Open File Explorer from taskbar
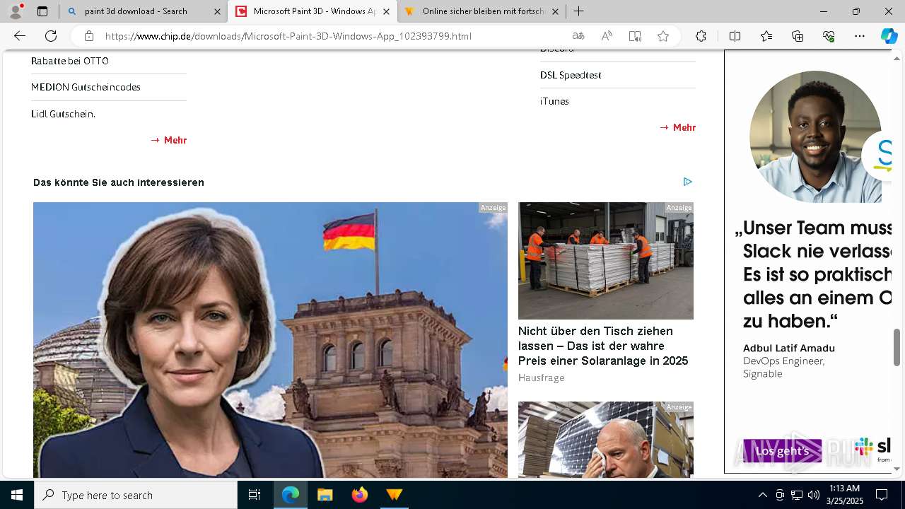Image resolution: width=905 pixels, height=509 pixels. [325, 495]
